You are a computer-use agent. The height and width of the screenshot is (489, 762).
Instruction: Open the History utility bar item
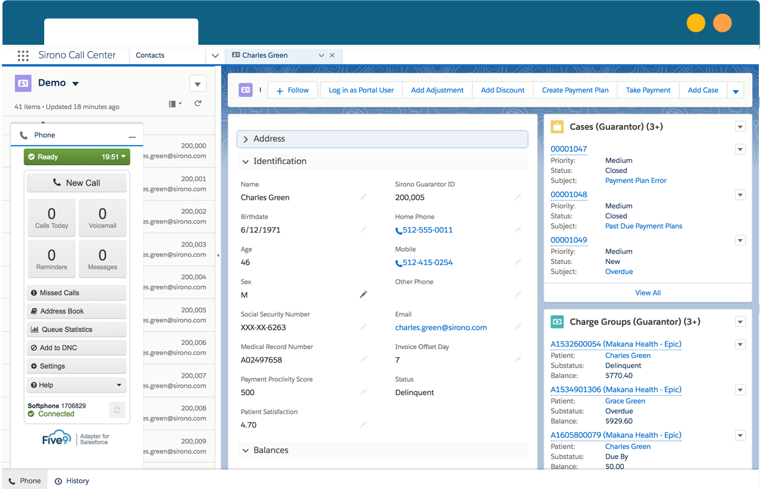point(72,481)
